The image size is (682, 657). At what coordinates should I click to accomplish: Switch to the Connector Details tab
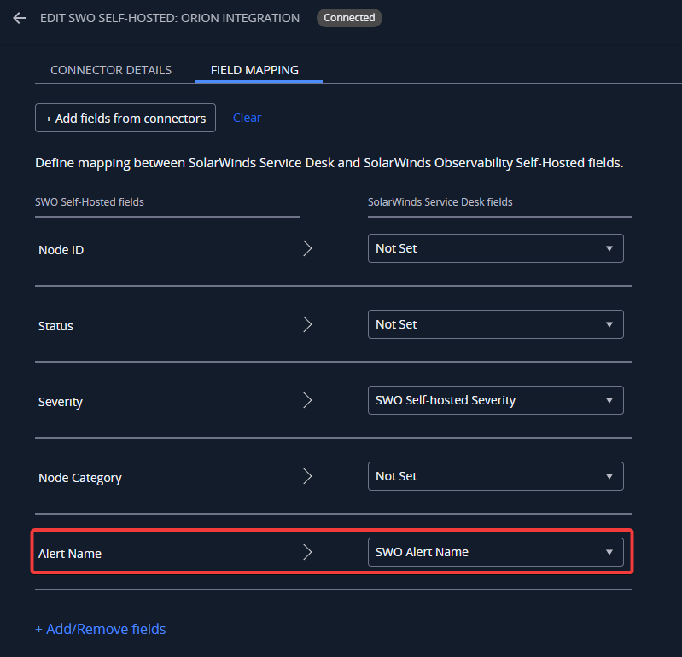[x=111, y=70]
